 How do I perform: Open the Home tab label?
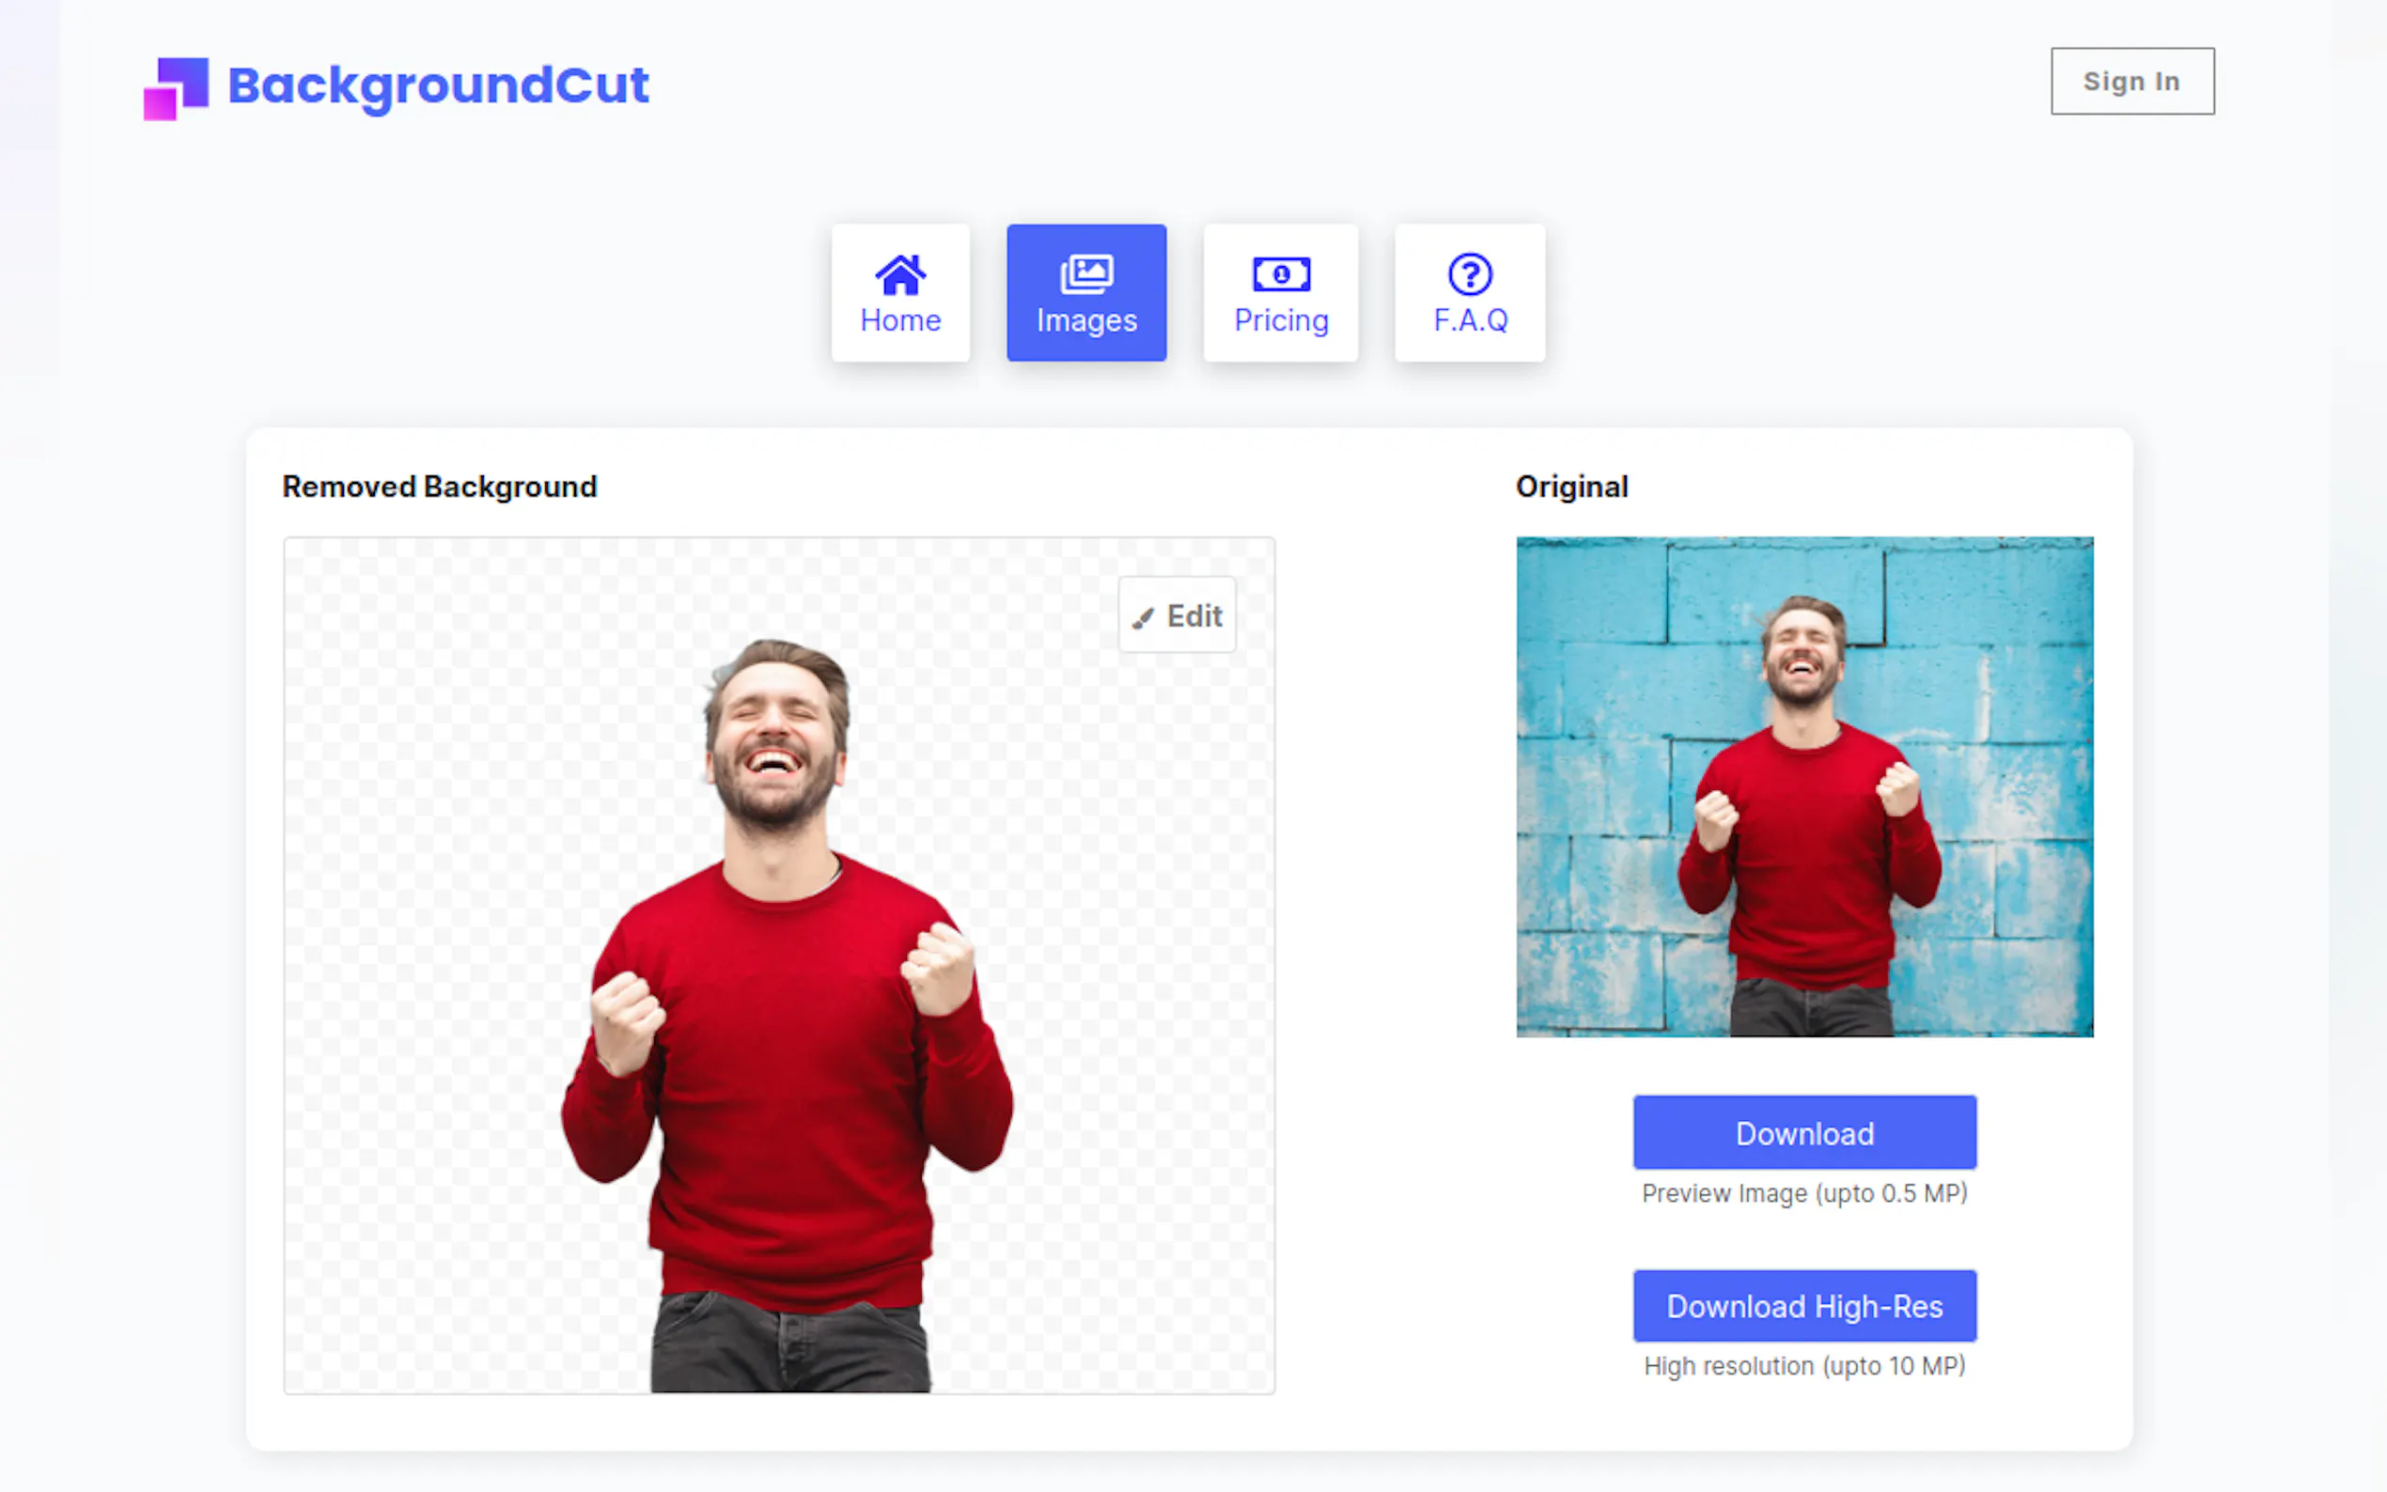click(x=900, y=320)
